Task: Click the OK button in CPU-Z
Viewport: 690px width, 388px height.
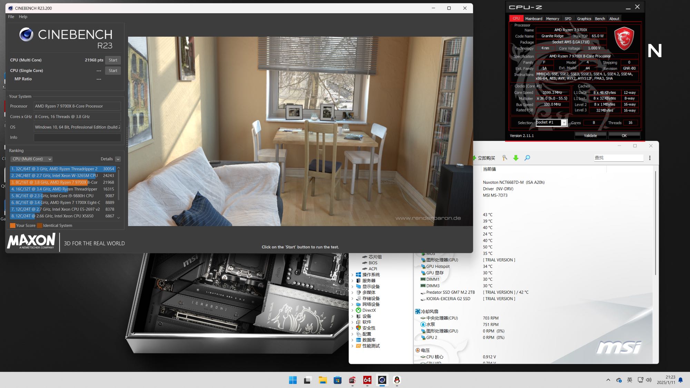Action: 624,136
